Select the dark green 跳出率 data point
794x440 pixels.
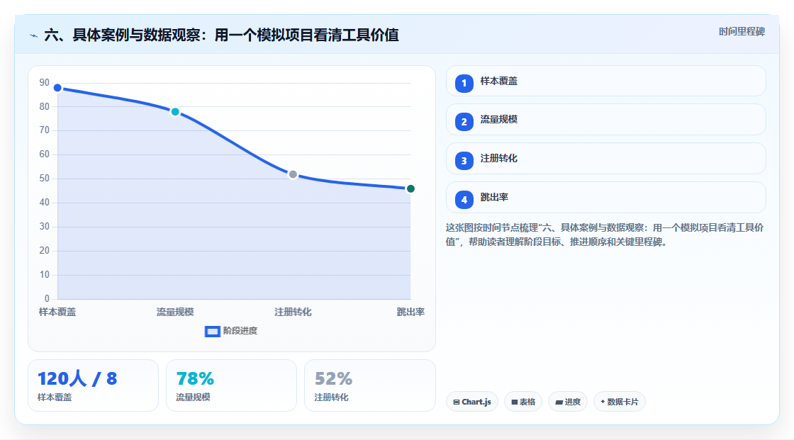410,189
